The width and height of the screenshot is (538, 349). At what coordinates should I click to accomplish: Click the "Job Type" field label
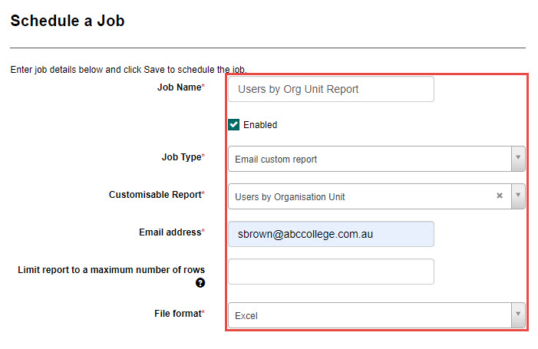(x=180, y=157)
